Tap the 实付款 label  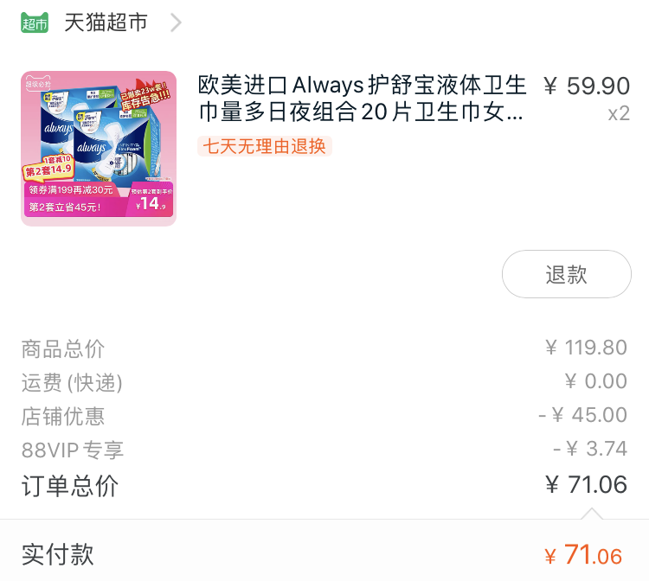tap(57, 554)
